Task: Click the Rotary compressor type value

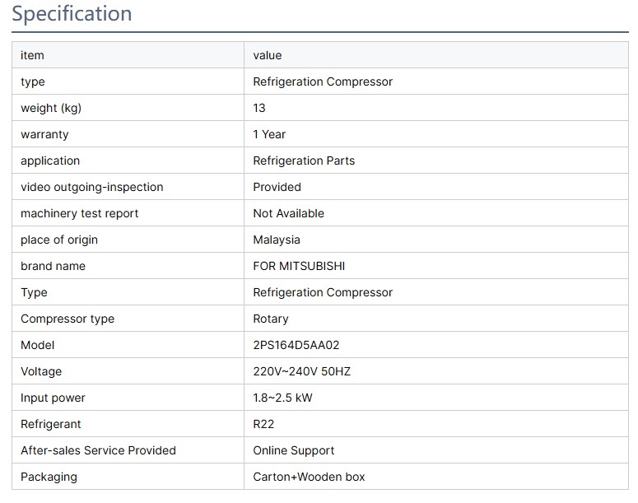Action: tap(271, 319)
